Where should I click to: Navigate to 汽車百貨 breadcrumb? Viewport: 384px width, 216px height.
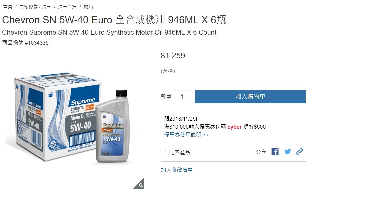pos(67,7)
